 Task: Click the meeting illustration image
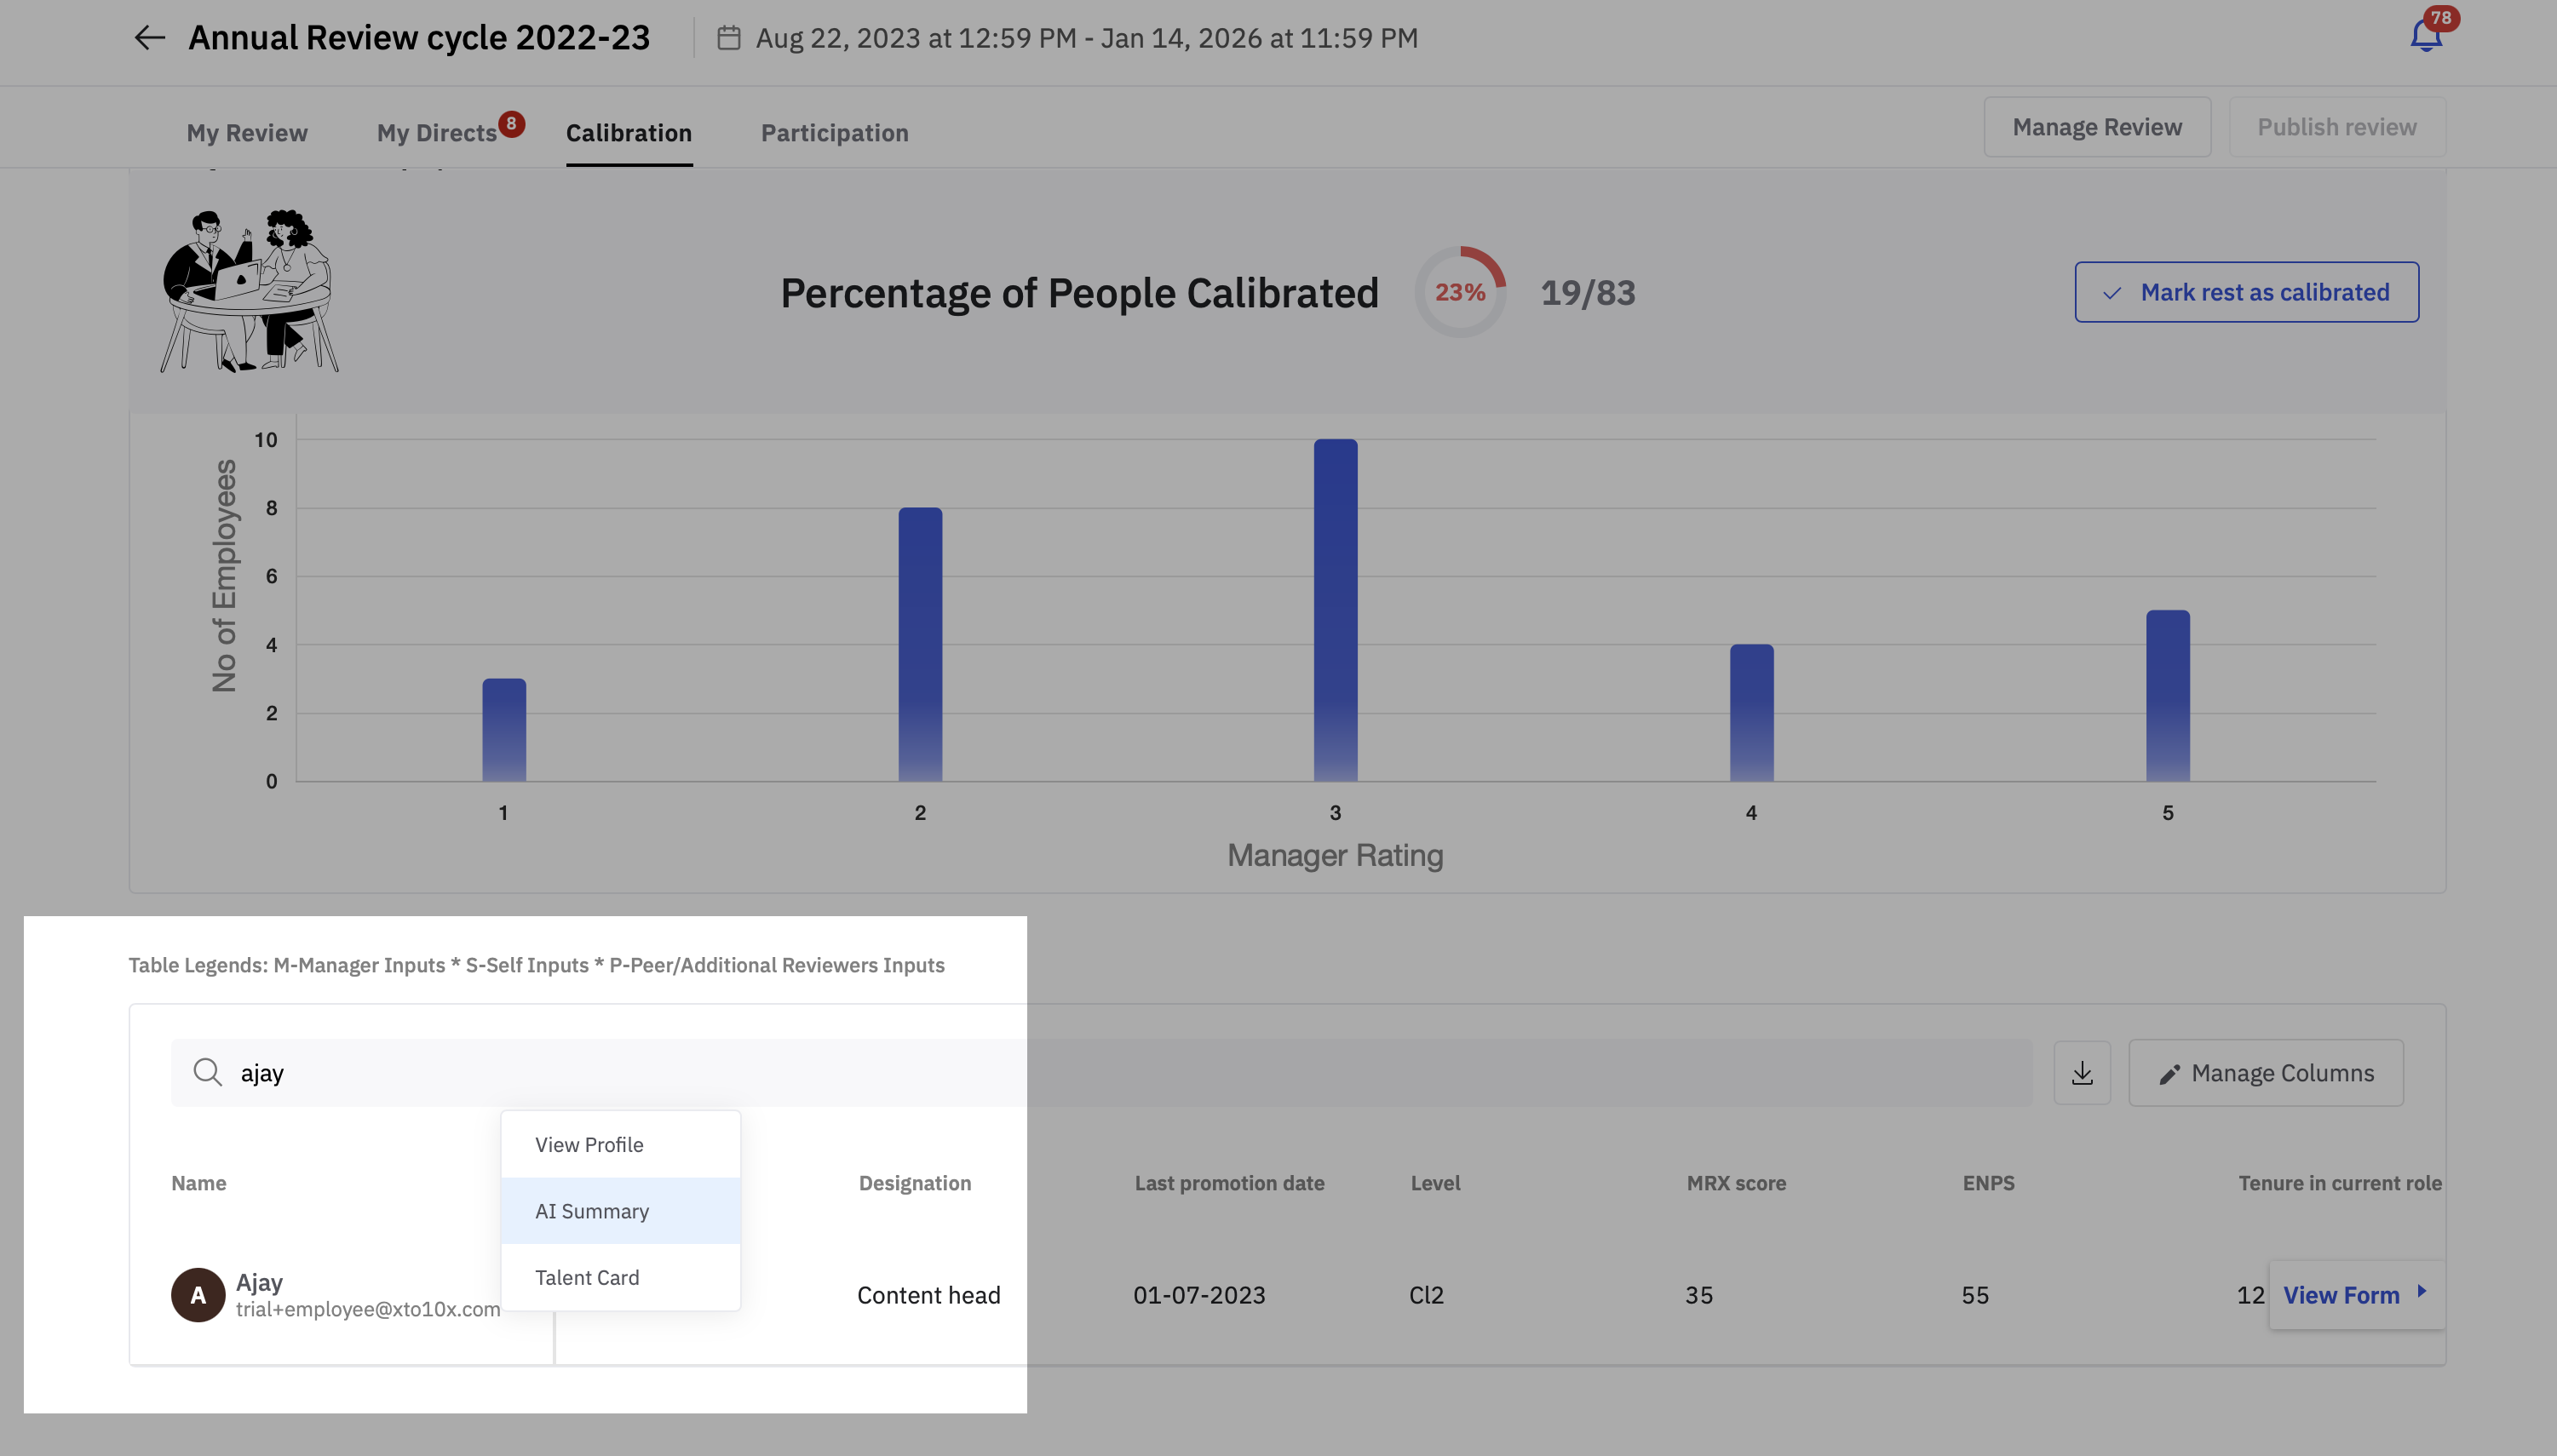tap(249, 291)
